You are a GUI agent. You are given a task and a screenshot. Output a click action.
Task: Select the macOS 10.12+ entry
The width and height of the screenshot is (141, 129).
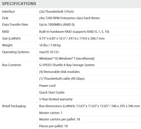[x=49, y=52]
